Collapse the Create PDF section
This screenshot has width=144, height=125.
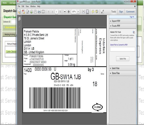122,26
